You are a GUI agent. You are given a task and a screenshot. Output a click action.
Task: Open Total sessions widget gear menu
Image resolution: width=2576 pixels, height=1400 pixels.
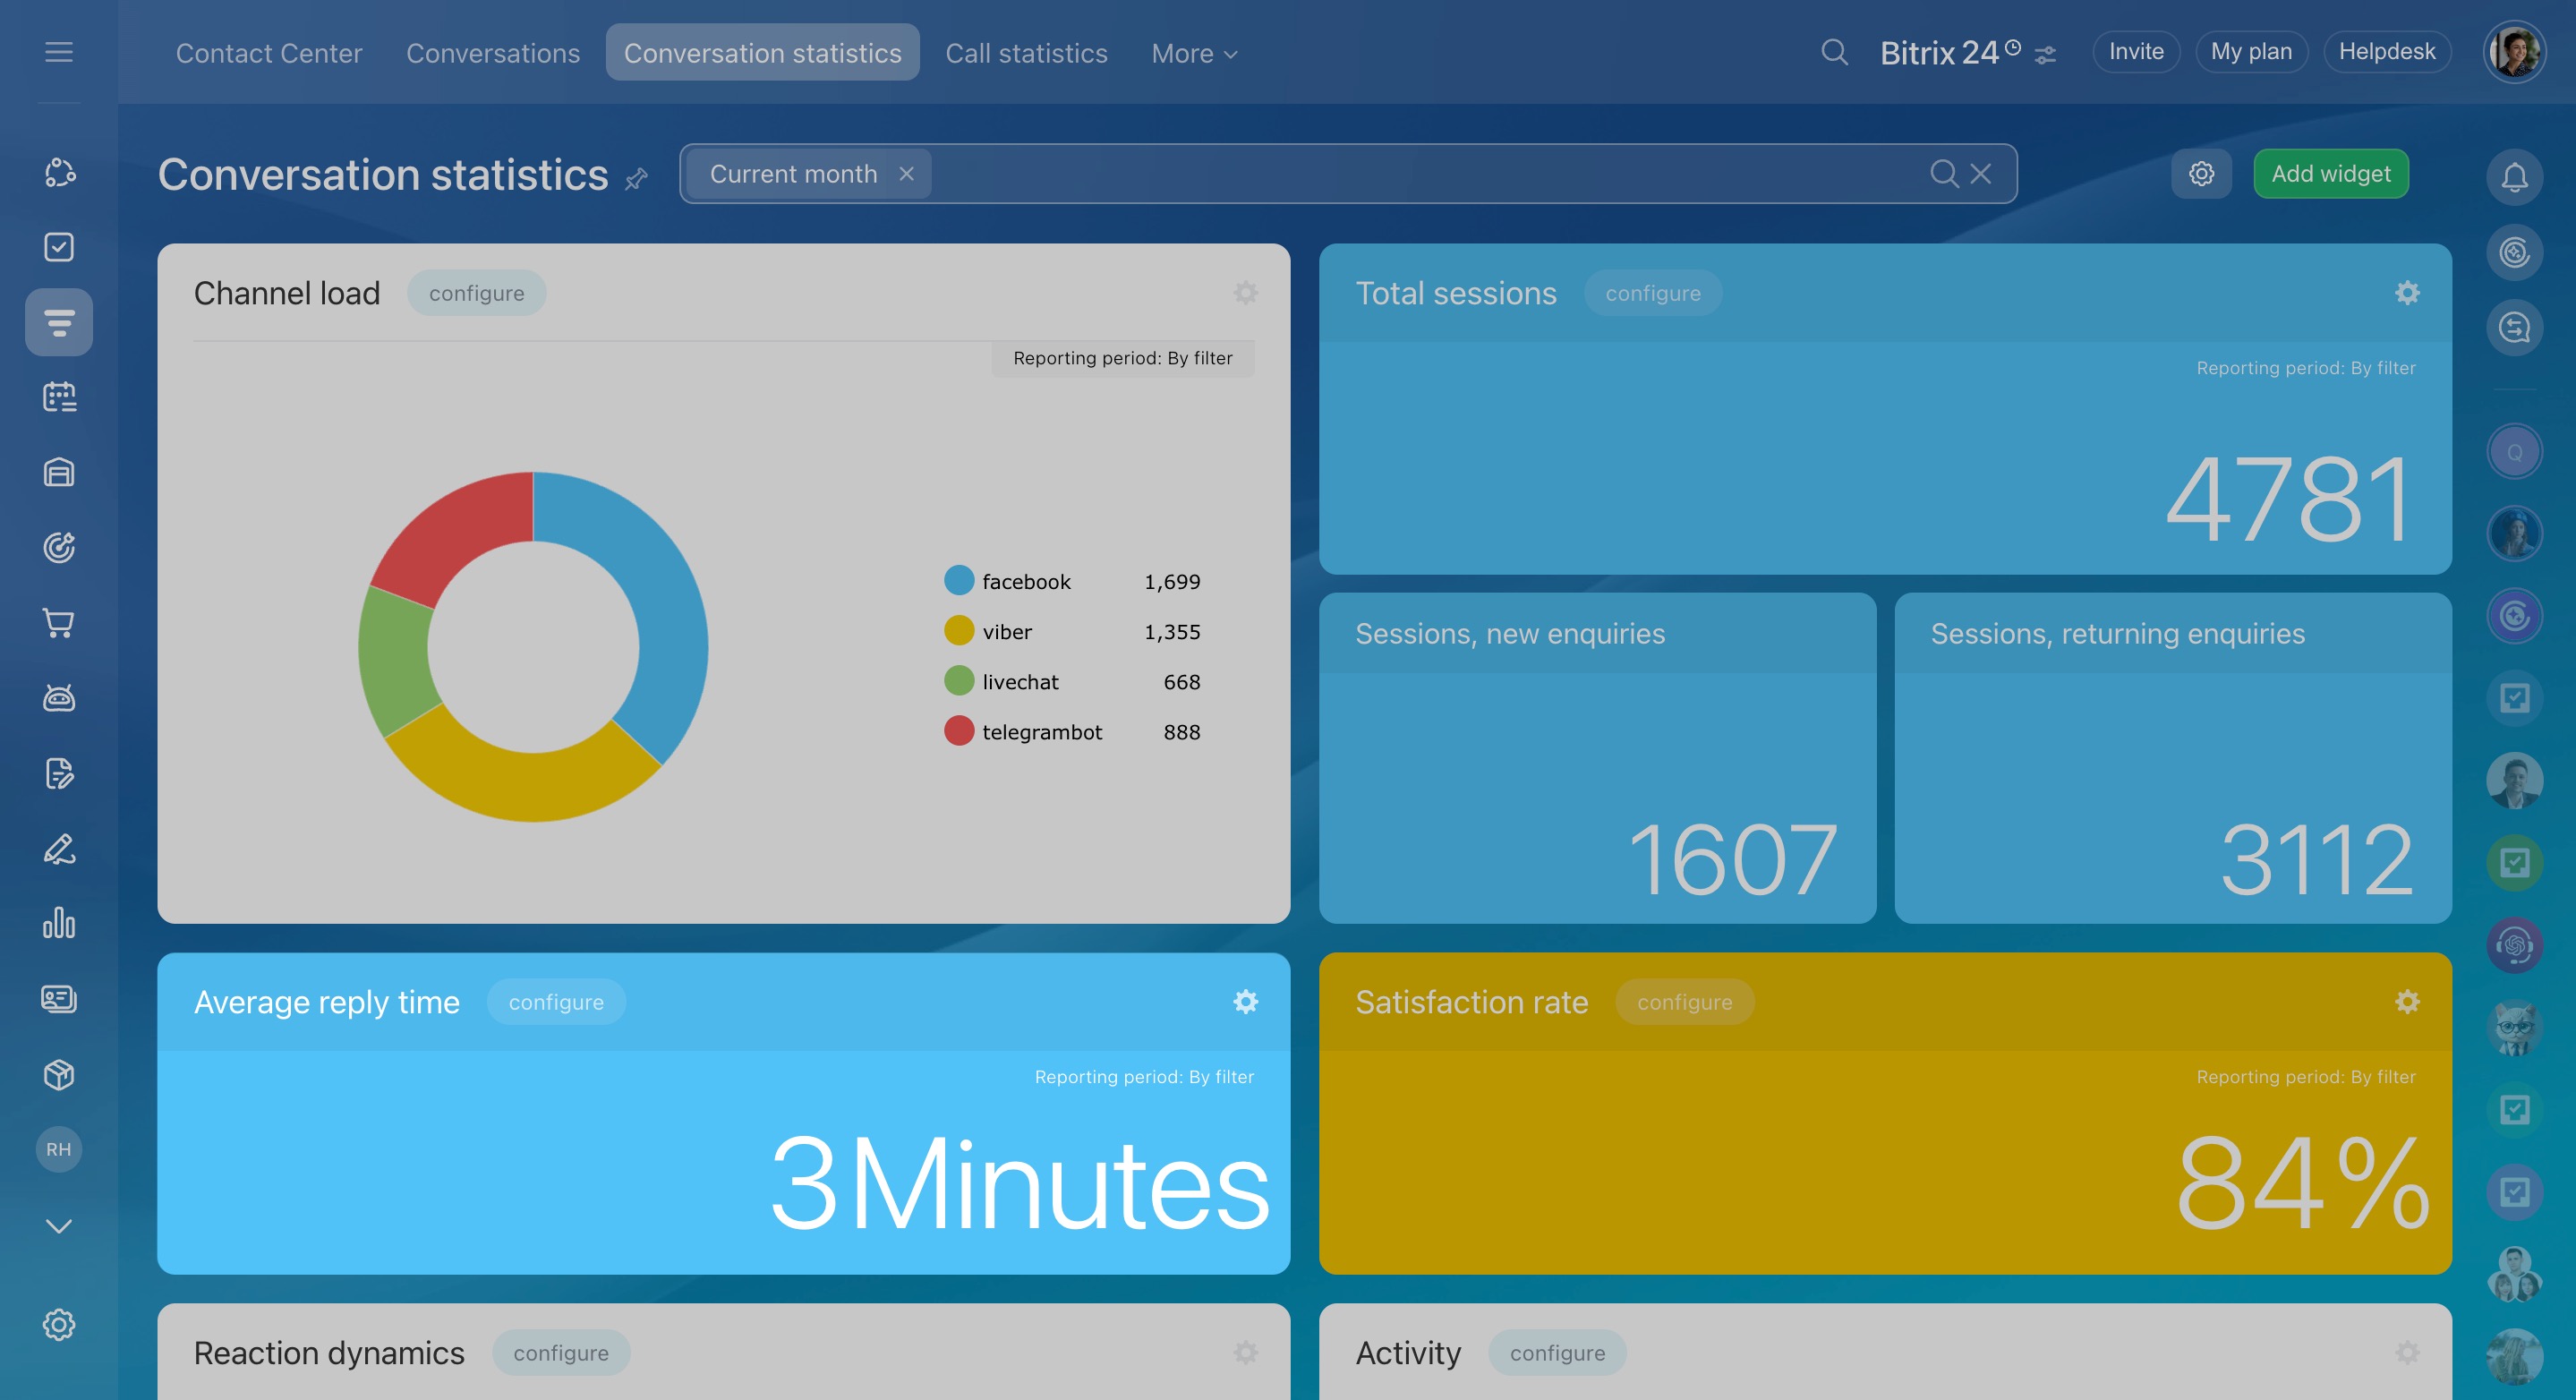click(x=2407, y=293)
